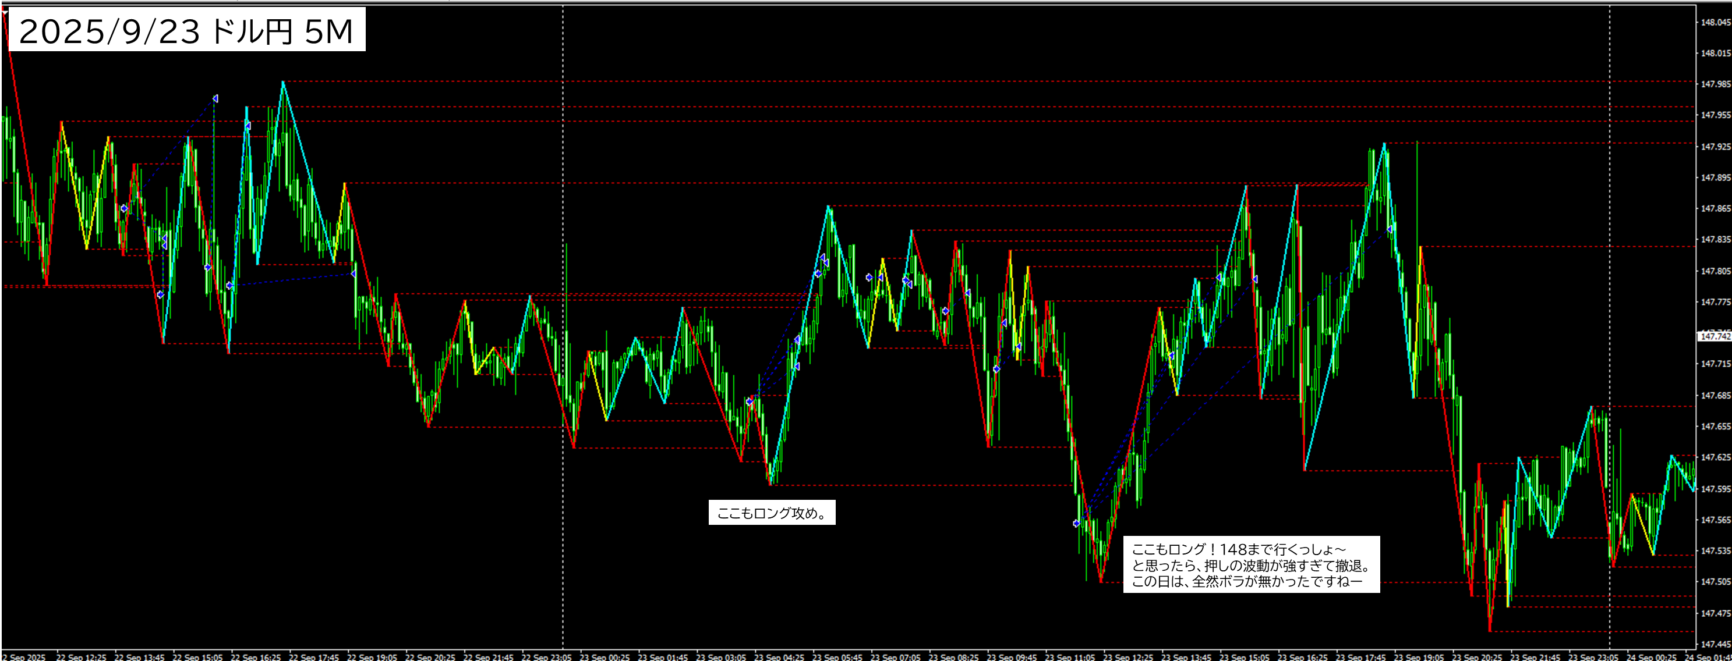1732x661 pixels.
Task: Click the ここもロング攻め。 annotation box
Action: point(771,513)
